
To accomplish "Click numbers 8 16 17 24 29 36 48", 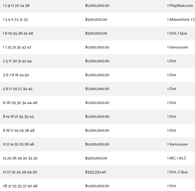I will (19, 130).
